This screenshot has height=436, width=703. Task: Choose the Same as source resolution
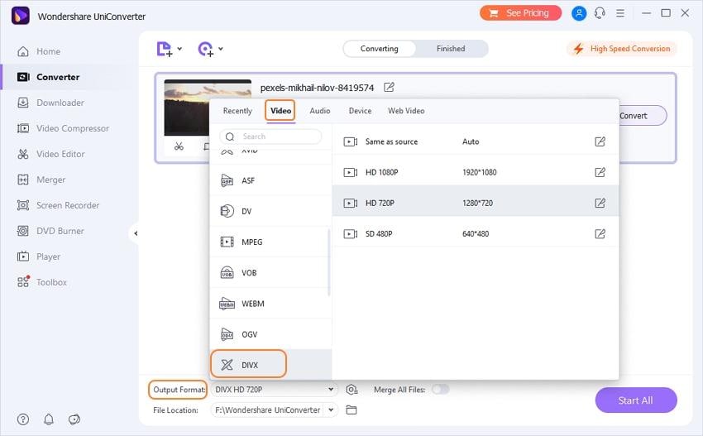pyautogui.click(x=476, y=141)
